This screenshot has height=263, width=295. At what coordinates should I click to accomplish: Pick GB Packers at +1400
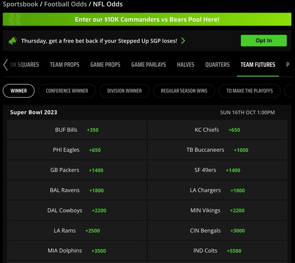click(x=77, y=170)
